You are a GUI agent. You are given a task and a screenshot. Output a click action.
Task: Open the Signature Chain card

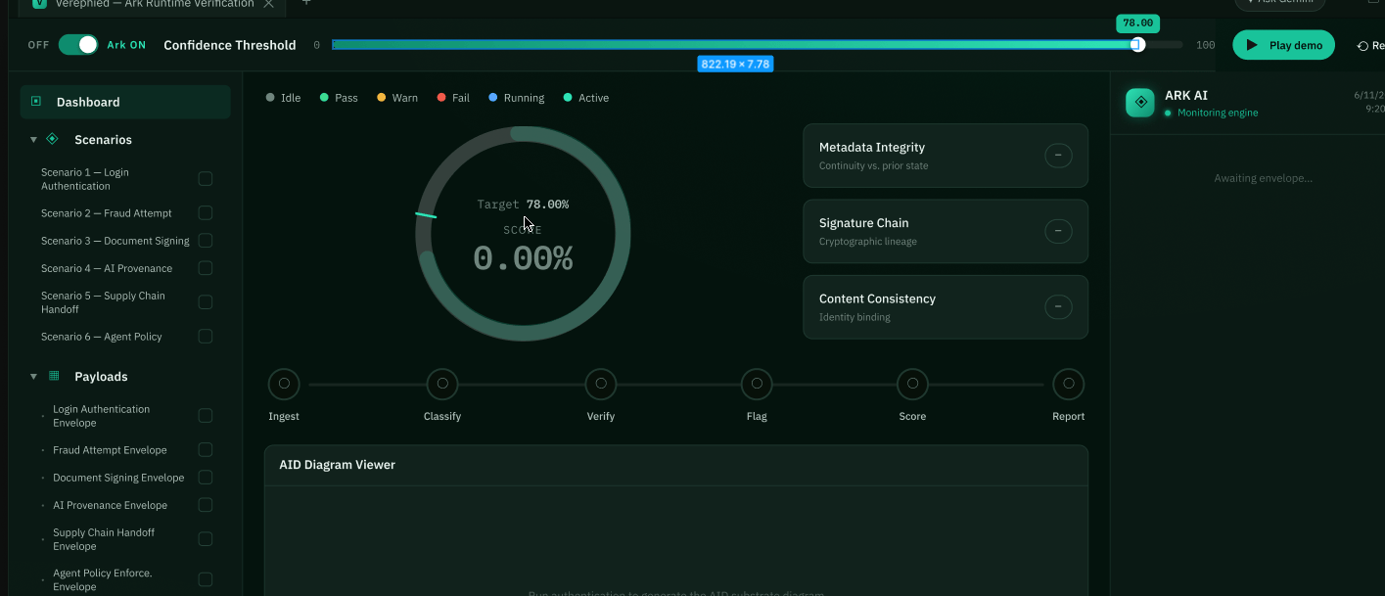click(946, 231)
